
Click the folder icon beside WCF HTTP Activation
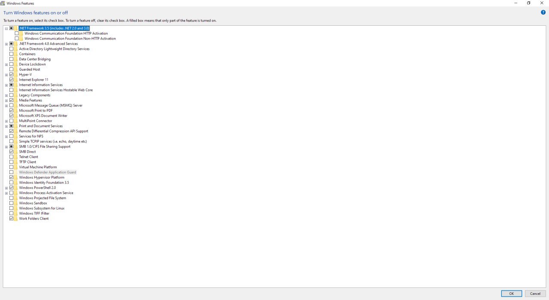(x=22, y=33)
